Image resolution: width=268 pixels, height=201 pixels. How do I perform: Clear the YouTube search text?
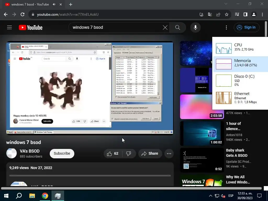(165, 27)
